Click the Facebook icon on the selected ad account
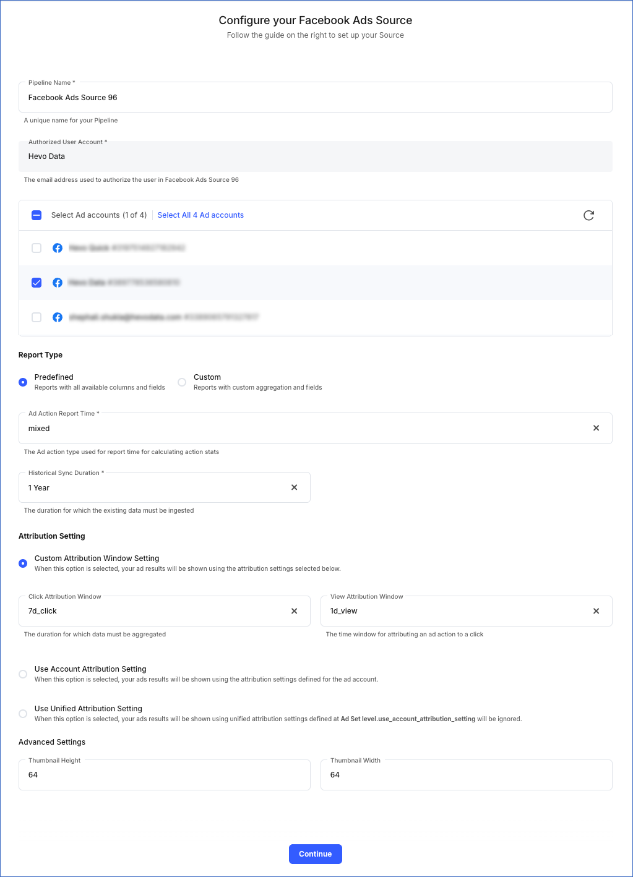The height and width of the screenshot is (877, 633). point(57,283)
